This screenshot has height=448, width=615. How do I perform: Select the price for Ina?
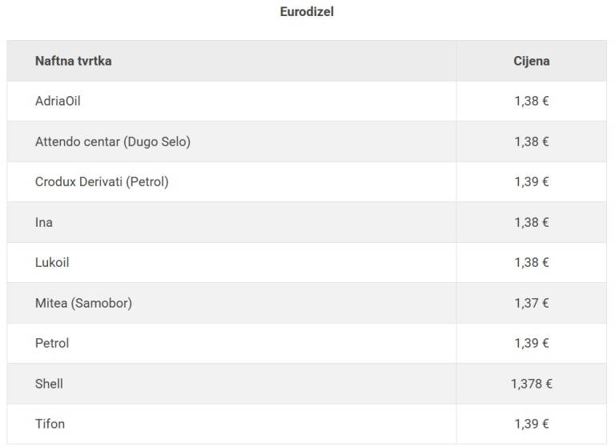(531, 222)
